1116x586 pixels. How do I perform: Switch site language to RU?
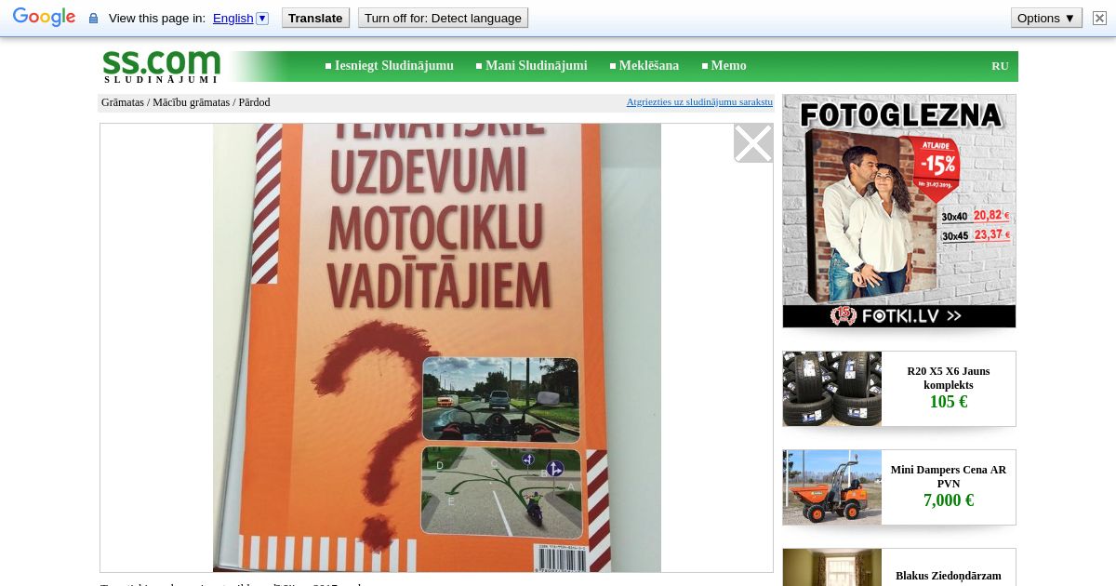(x=1000, y=66)
